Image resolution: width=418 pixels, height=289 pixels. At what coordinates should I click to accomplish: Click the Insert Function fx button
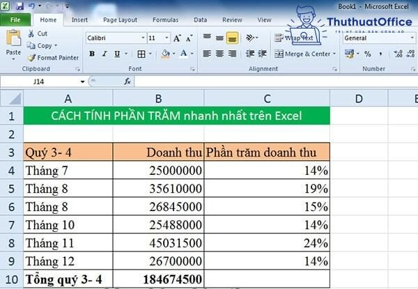pyautogui.click(x=127, y=81)
